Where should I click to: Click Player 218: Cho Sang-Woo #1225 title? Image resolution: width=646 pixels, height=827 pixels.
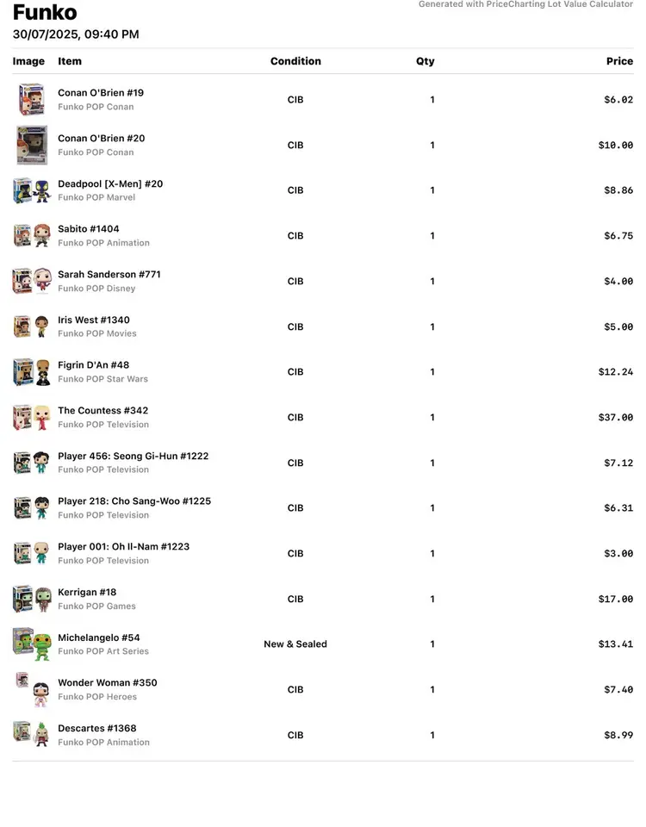coord(134,501)
